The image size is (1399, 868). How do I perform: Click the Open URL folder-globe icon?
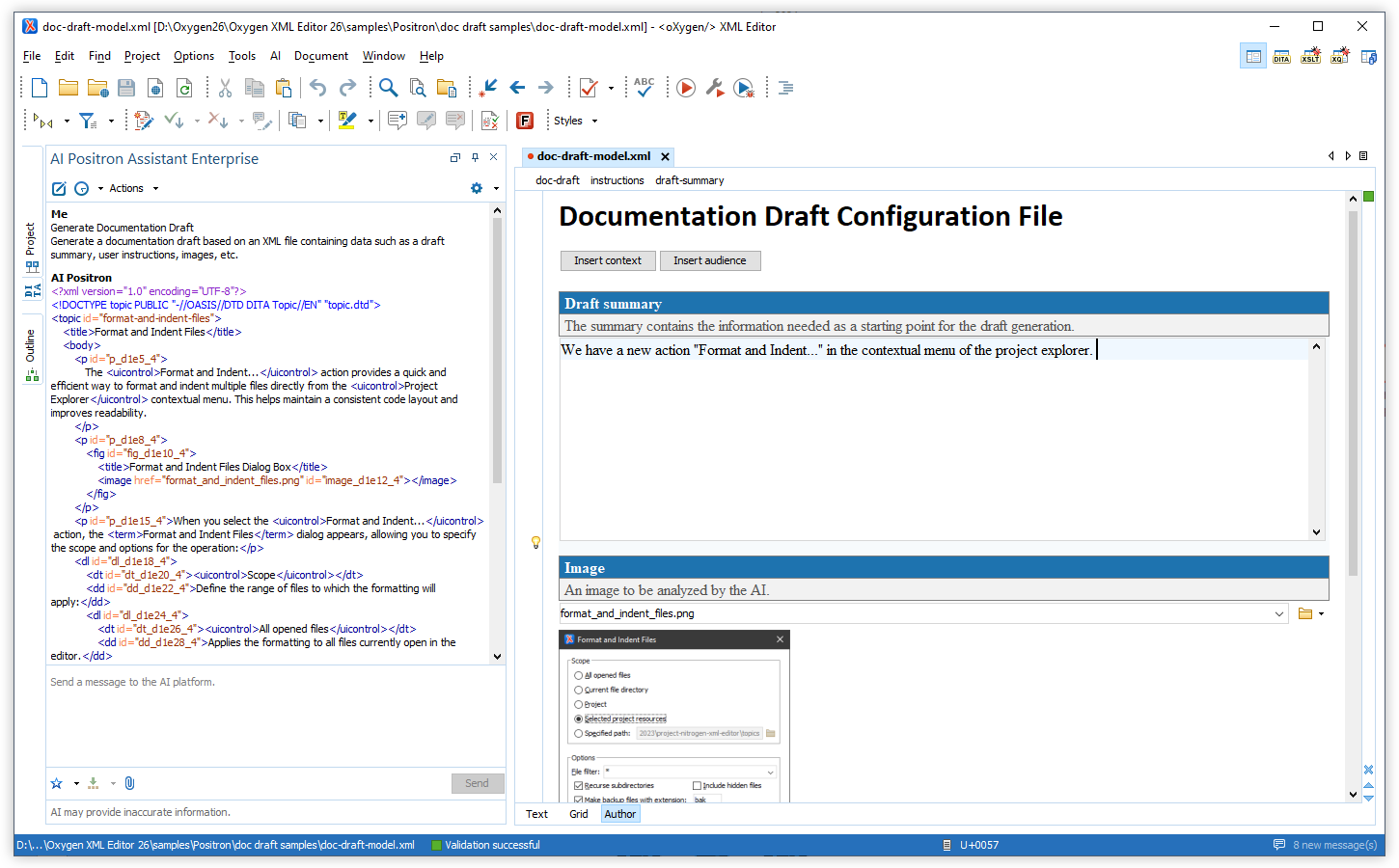click(97, 88)
